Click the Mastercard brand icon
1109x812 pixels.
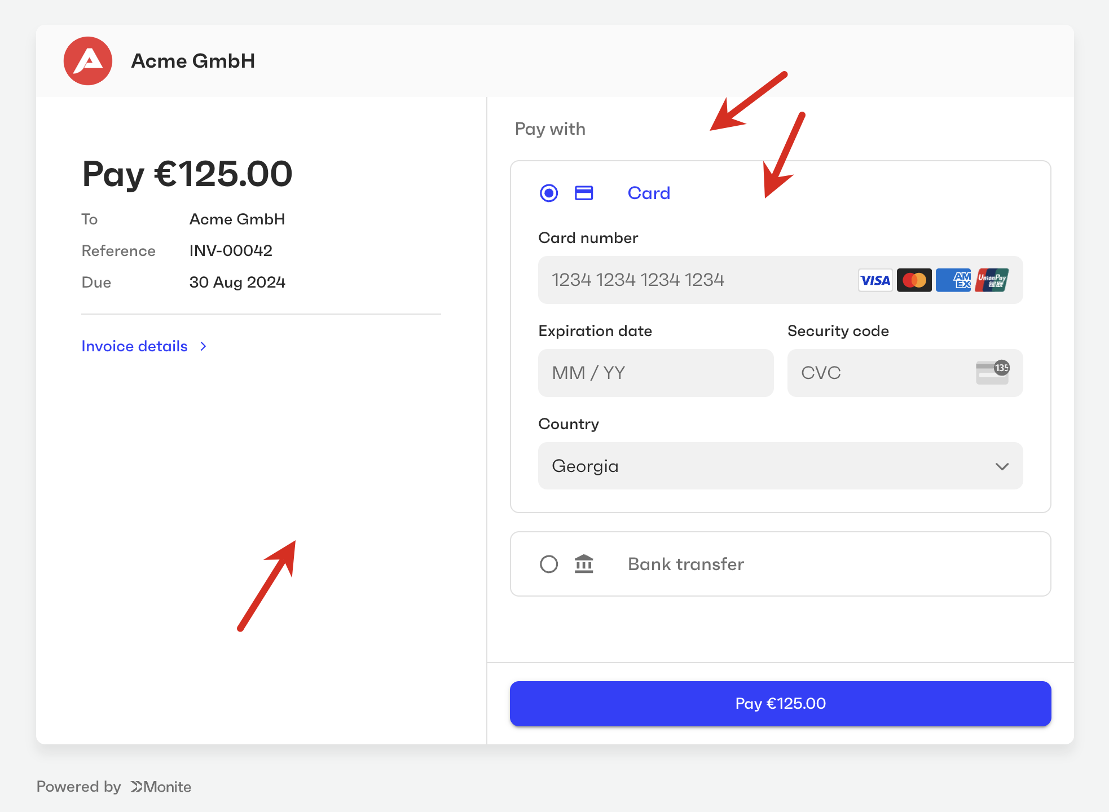(914, 280)
